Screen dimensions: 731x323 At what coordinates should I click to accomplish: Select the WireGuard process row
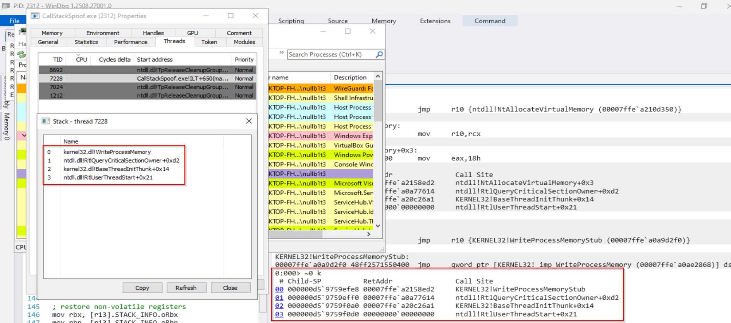click(321, 88)
